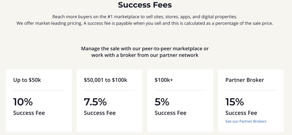Screen dimensions: 292x135
Task: Open the See our Partner Brokers link
Action: [246, 121]
